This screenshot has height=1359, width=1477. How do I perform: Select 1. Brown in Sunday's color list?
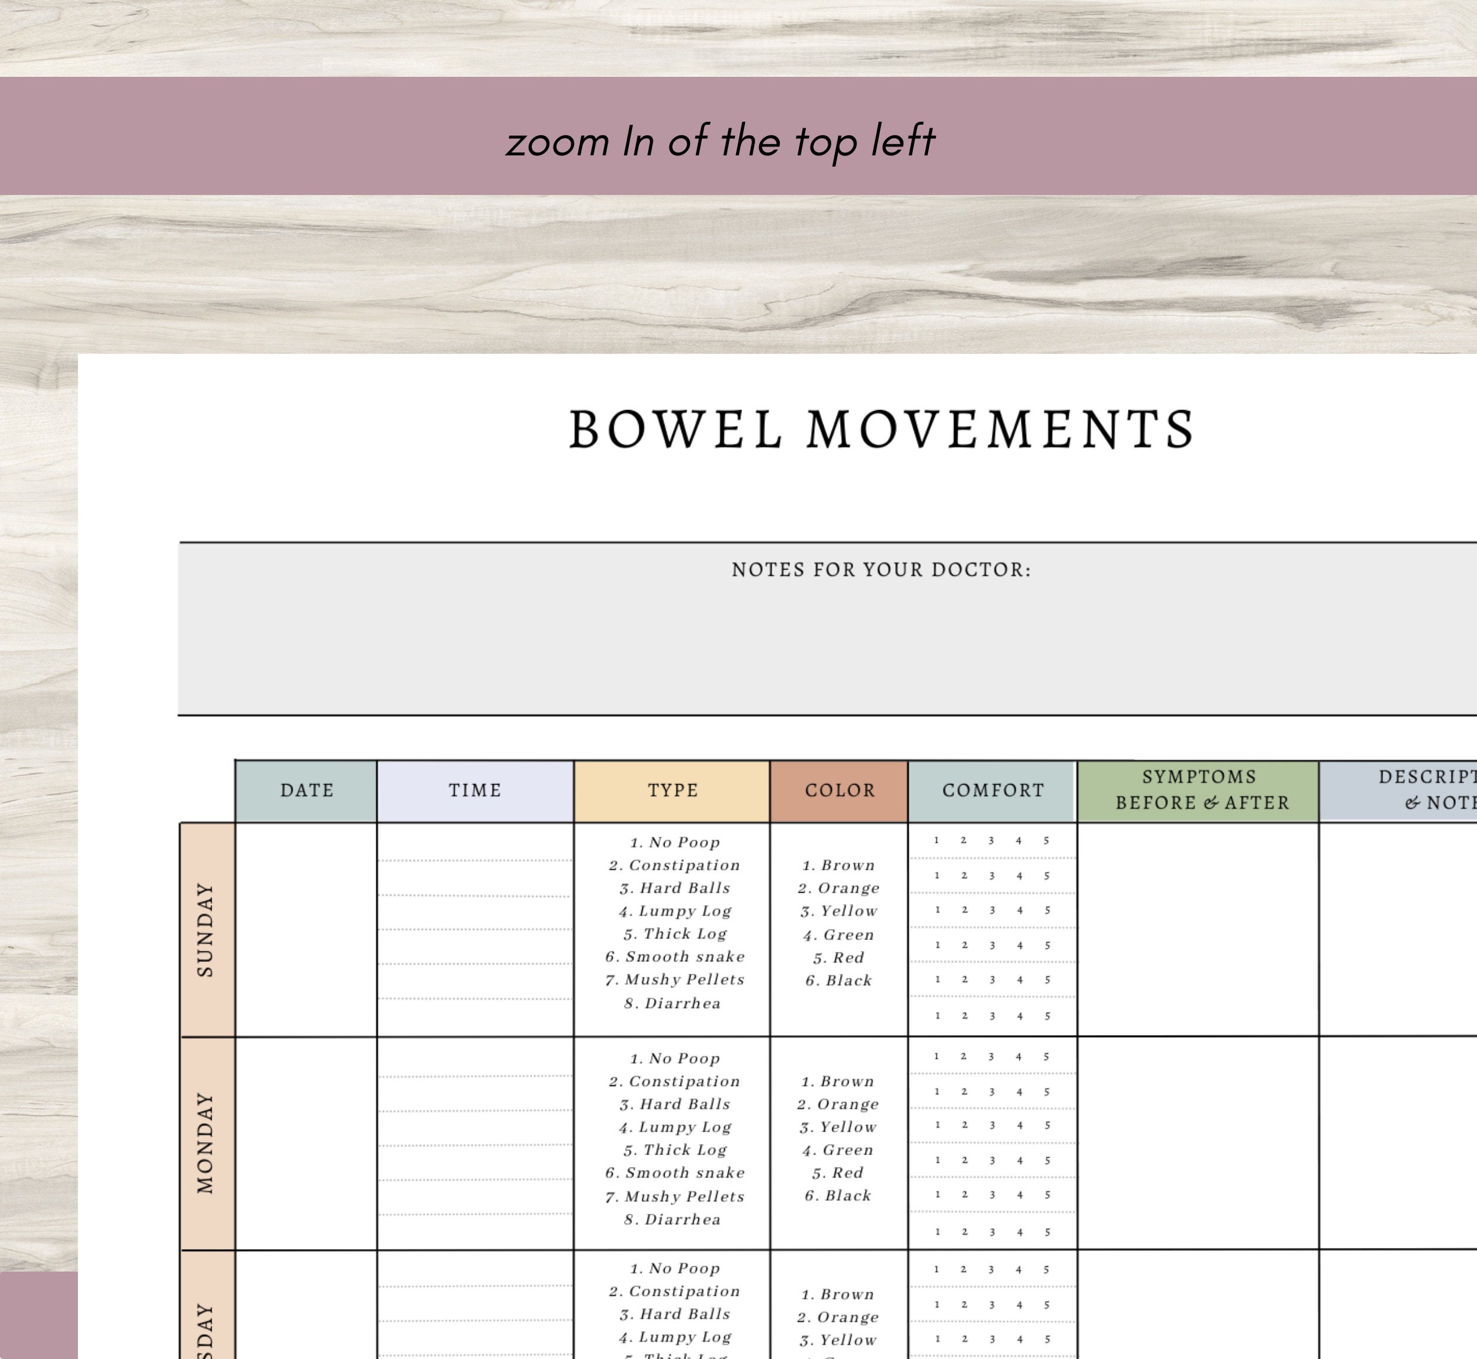pyautogui.click(x=838, y=866)
